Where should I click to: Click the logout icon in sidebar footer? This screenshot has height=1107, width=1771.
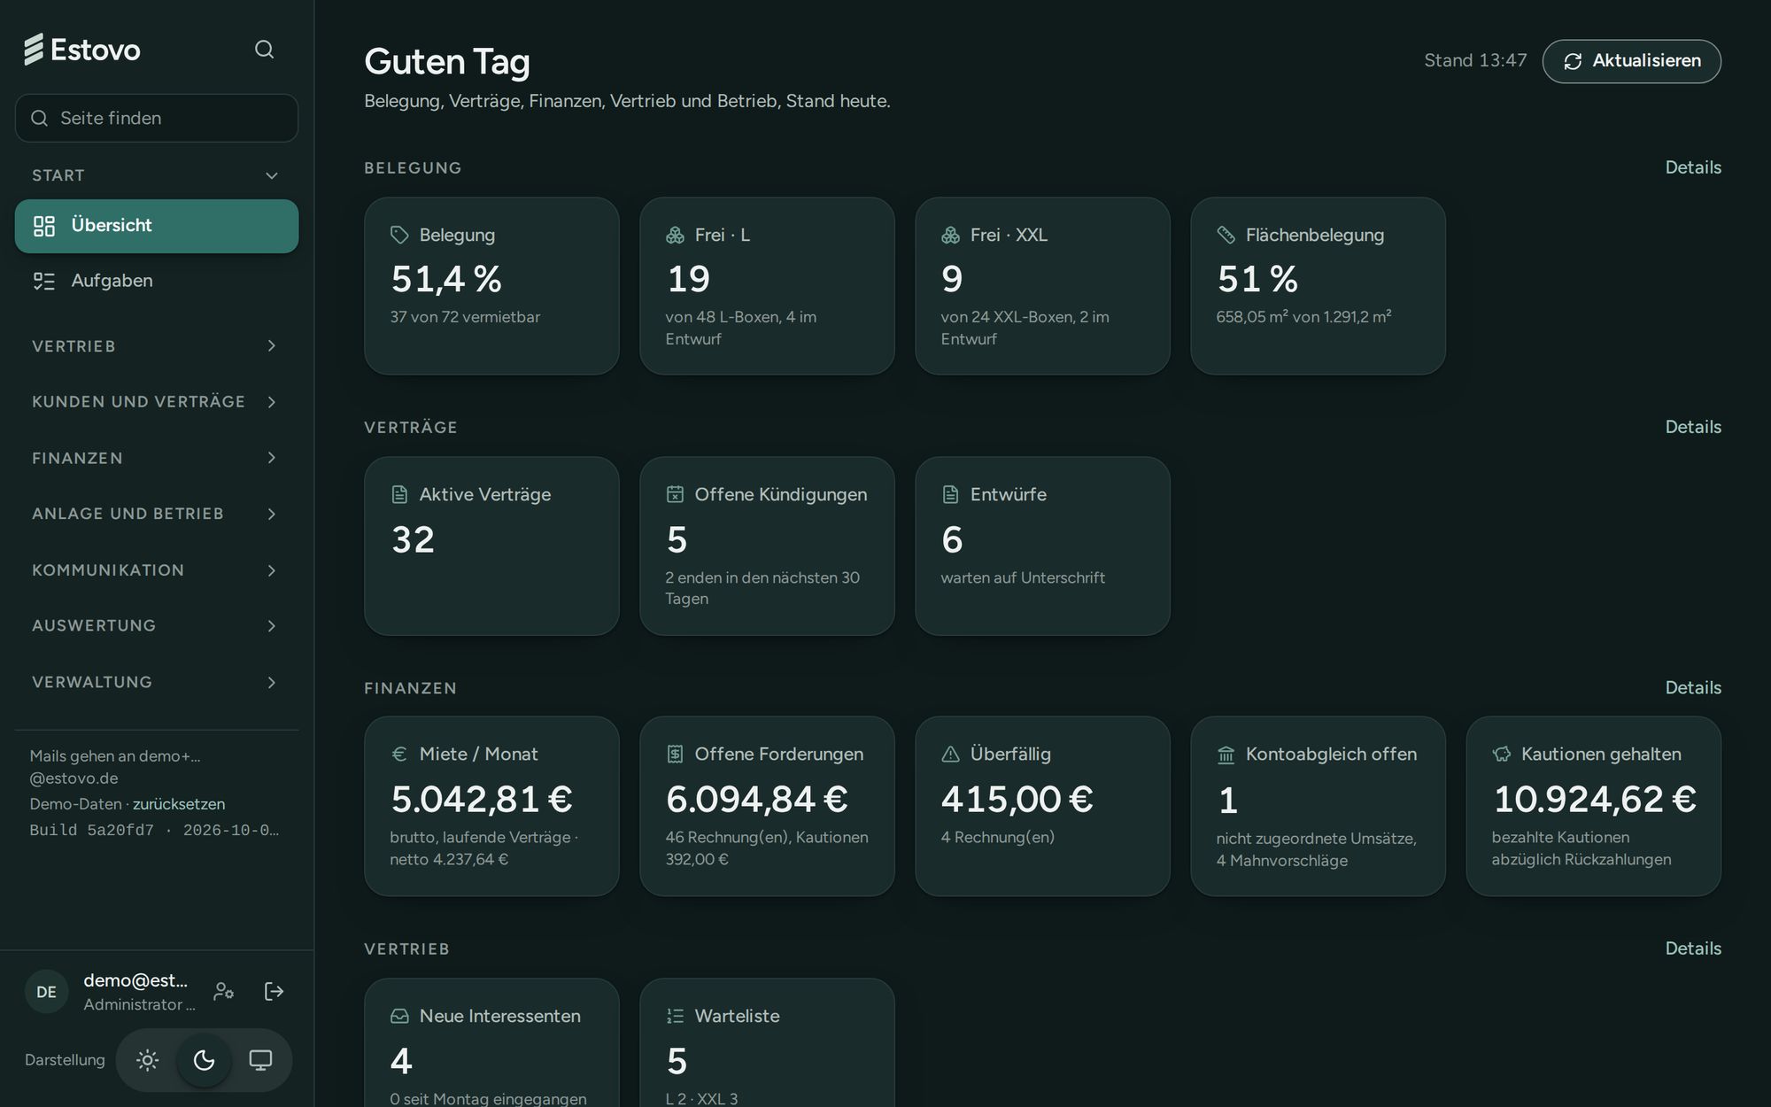tap(275, 991)
